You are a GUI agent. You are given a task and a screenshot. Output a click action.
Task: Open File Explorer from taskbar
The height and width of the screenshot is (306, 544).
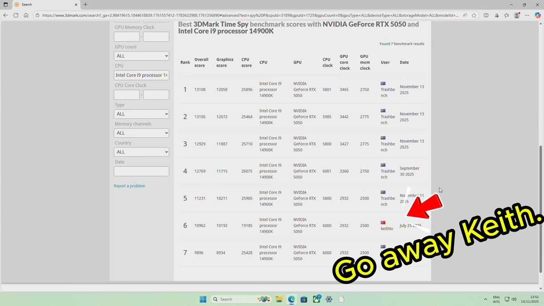pos(279,299)
